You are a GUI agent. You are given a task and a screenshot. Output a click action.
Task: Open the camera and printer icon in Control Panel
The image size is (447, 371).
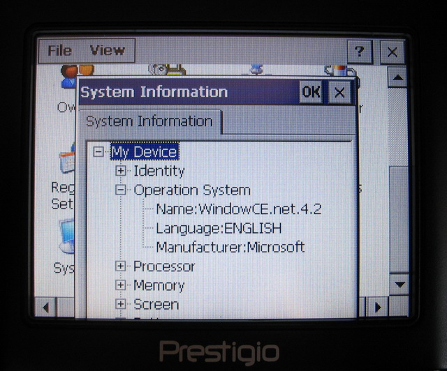coord(167,70)
